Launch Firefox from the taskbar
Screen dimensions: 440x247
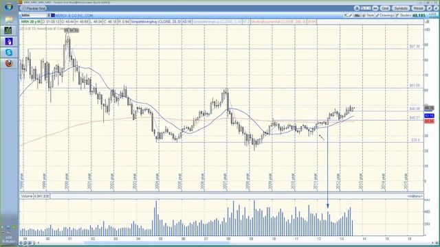9,63
